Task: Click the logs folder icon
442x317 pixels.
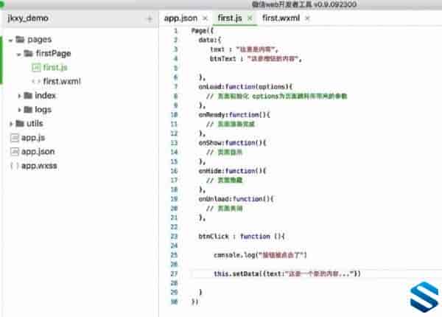Action: coord(27,110)
